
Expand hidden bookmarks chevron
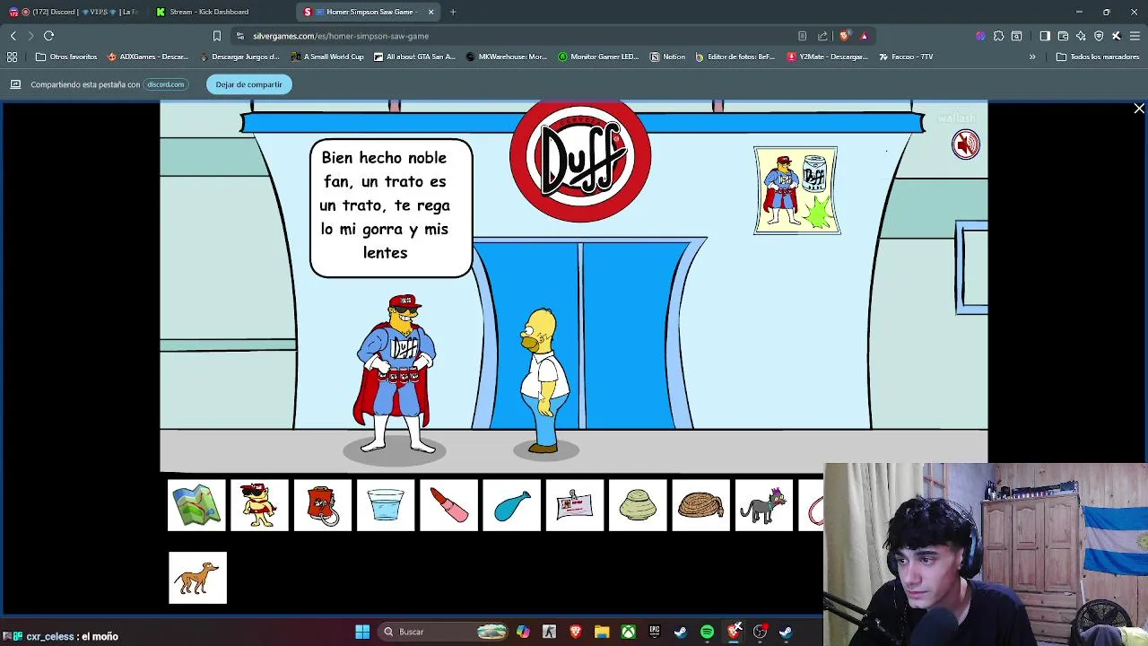(1032, 57)
